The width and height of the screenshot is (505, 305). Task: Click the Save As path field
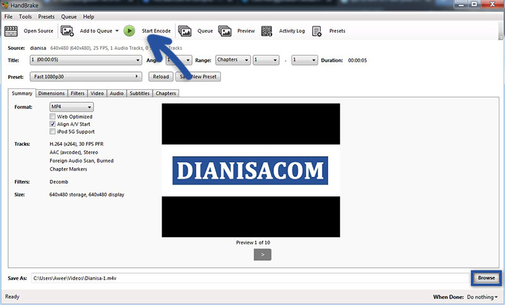click(250, 278)
